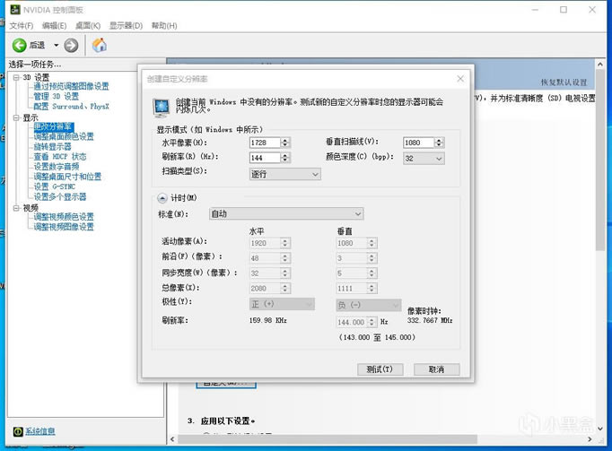This screenshot has height=451, width=612.
Task: Click the 垂直扫描线 input field showing 1080
Action: click(418, 143)
